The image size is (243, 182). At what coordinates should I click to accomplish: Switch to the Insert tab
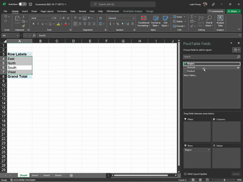point(25,11)
